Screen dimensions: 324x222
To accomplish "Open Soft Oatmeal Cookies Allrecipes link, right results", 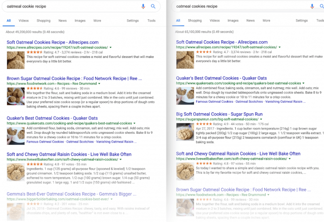I will (222, 42).
